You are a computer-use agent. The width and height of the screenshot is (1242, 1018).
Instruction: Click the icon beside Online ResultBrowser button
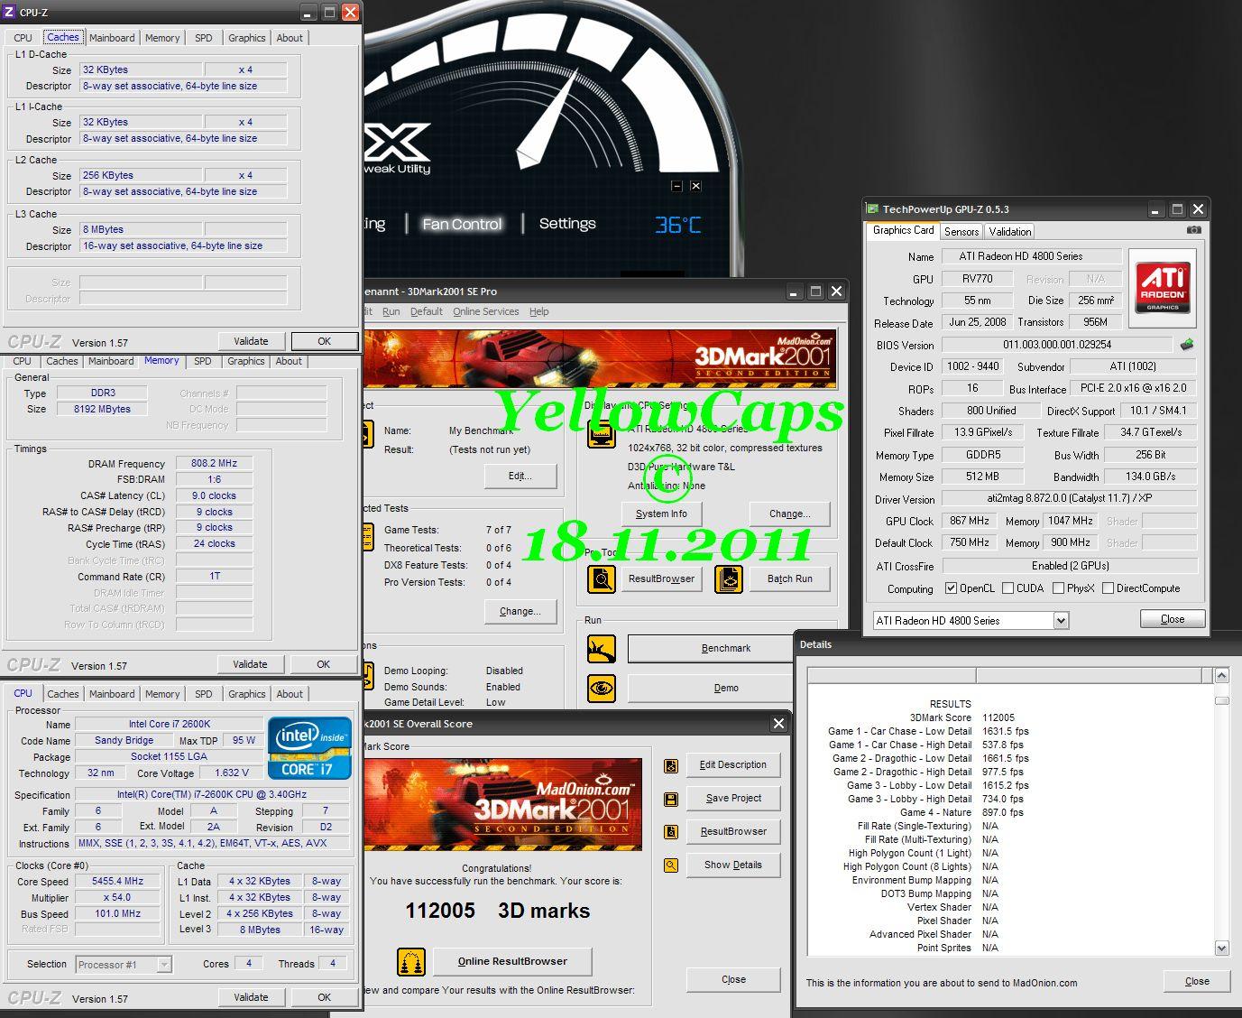click(411, 962)
